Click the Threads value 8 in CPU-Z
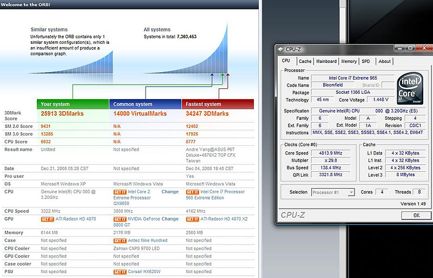 pos(419,192)
